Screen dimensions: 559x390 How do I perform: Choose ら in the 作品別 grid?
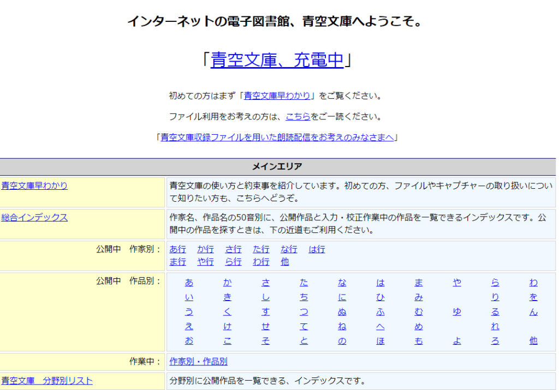point(495,283)
